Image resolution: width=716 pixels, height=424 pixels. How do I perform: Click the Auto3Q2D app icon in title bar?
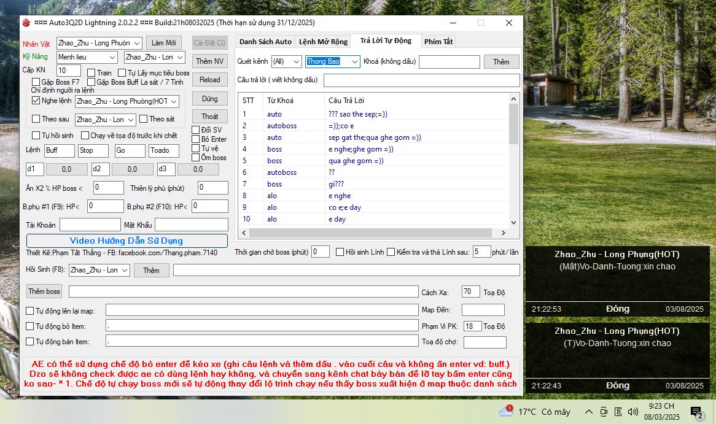pos(26,23)
